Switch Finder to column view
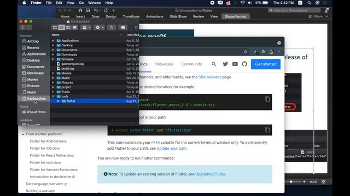350x196 pixels. [68, 27]
